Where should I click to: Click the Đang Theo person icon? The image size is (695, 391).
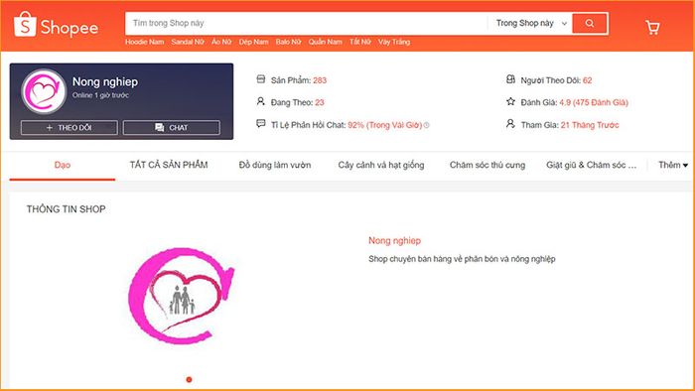click(x=260, y=101)
